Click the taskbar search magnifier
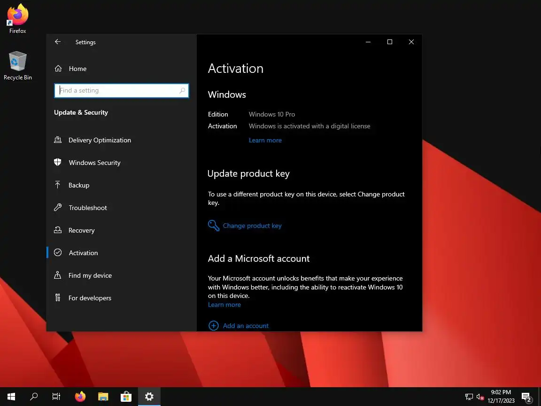Screen dimensions: 541x406 pyautogui.click(x=34, y=397)
